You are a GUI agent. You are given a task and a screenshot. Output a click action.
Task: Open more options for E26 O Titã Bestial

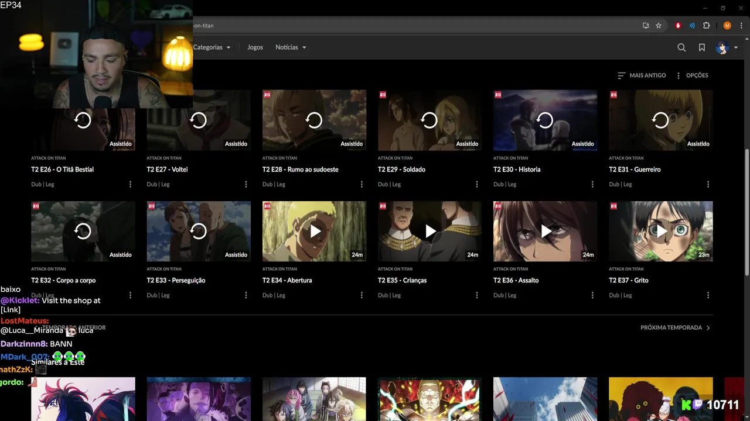[130, 184]
